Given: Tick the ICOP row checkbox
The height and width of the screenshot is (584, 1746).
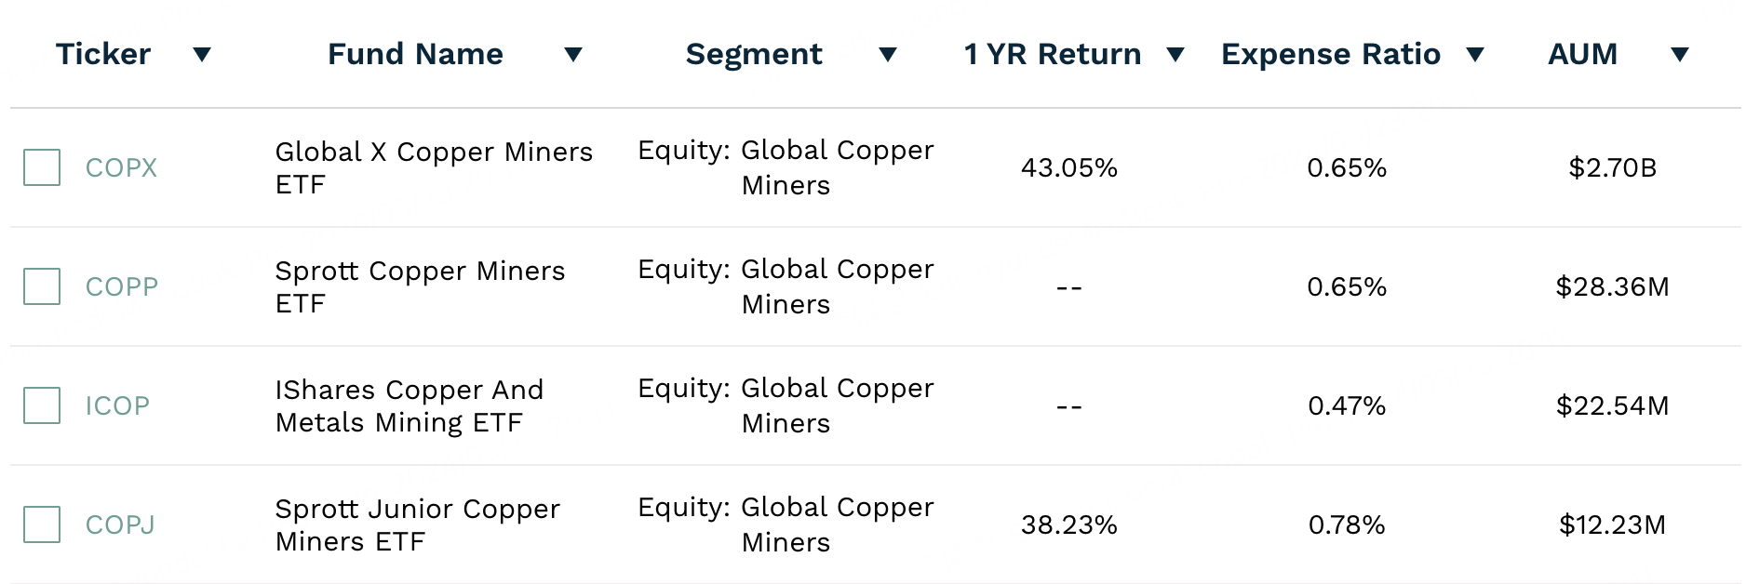Looking at the screenshot, I should [x=42, y=405].
